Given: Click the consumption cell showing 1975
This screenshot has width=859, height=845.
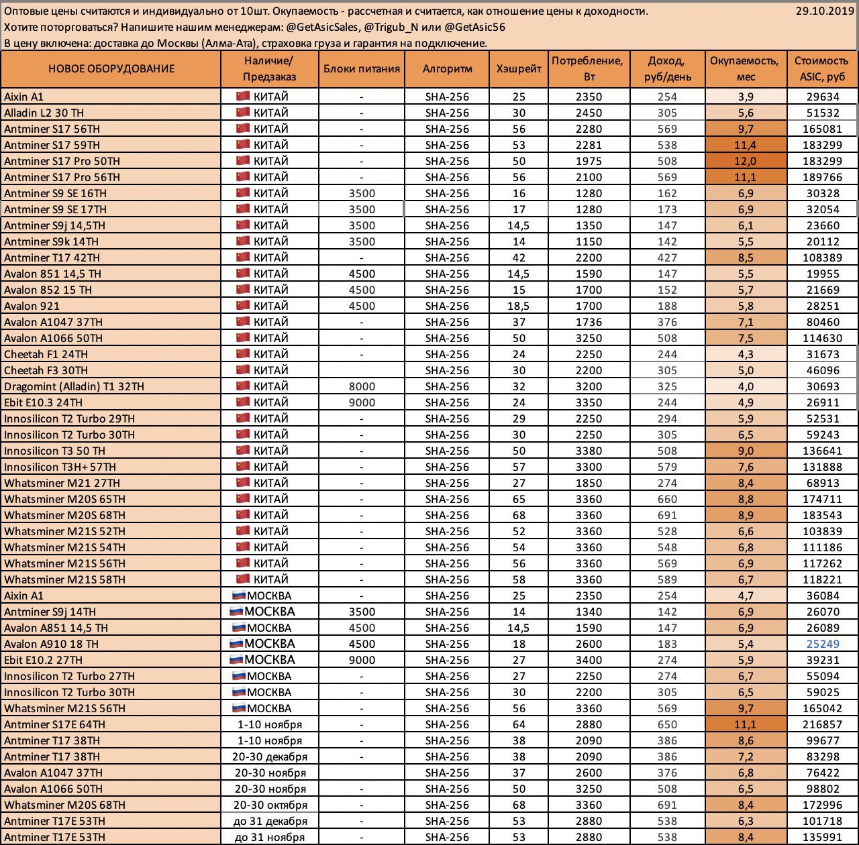Looking at the screenshot, I should [x=589, y=161].
